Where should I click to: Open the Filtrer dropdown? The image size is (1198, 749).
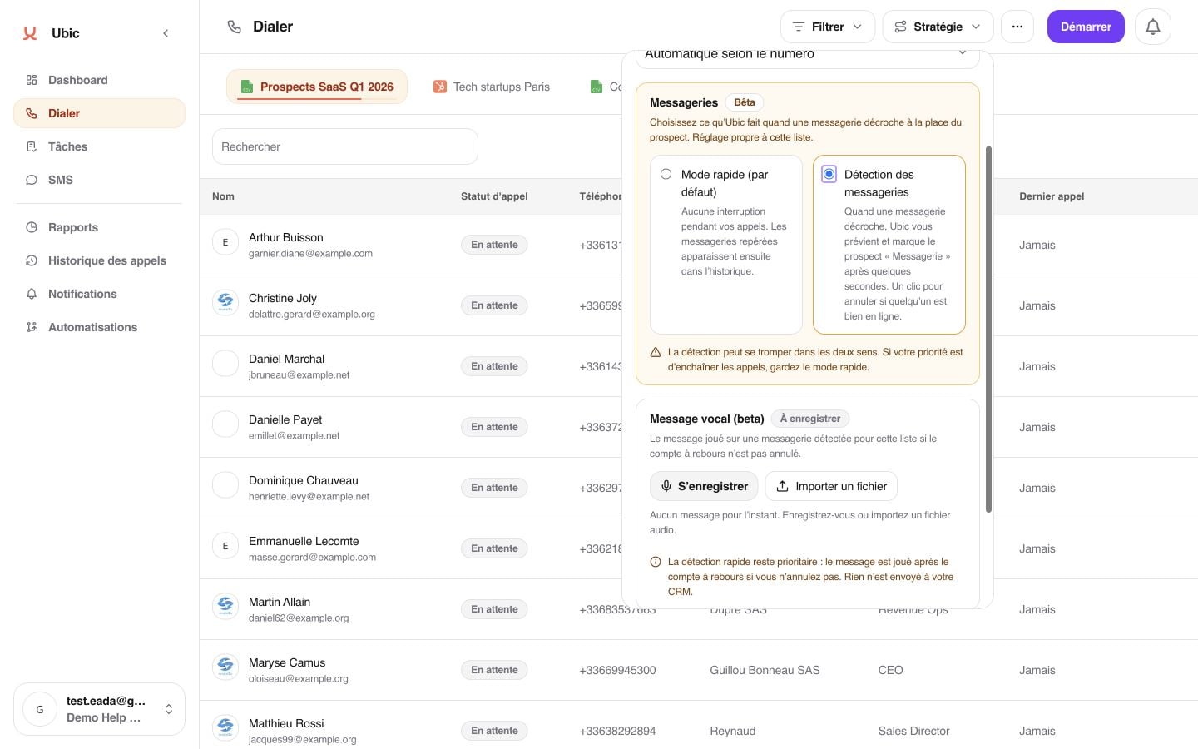pyautogui.click(x=827, y=27)
